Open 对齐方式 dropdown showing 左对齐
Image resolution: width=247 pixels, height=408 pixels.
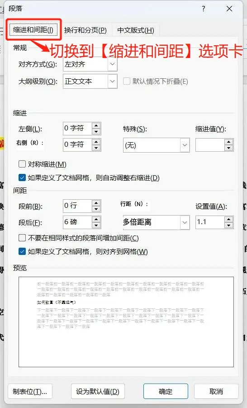pos(90,64)
